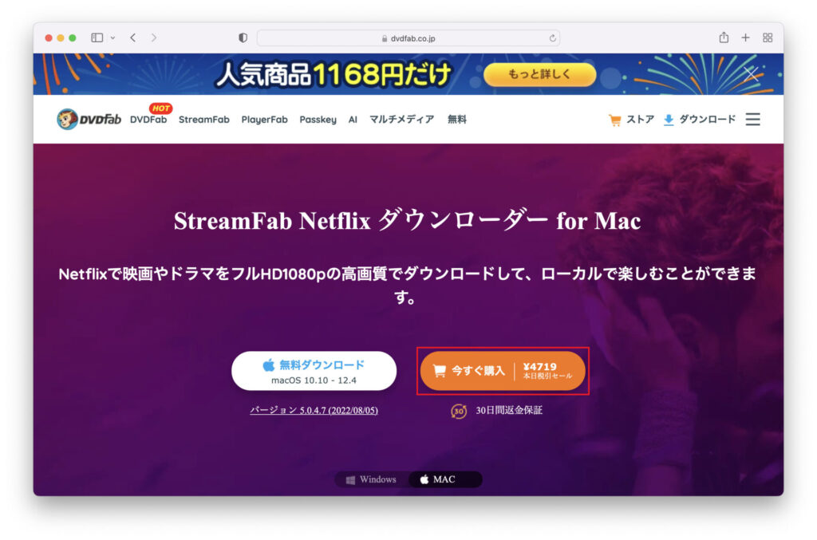The width and height of the screenshot is (817, 540).
Task: Close the promotional banner with the X
Action: pyautogui.click(x=751, y=74)
